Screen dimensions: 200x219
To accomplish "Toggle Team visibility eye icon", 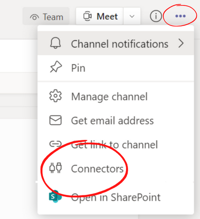I will pos(34,17).
